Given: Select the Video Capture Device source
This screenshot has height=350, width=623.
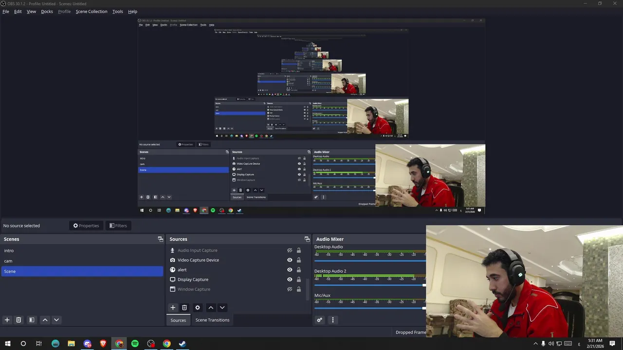Looking at the screenshot, I should 198,260.
